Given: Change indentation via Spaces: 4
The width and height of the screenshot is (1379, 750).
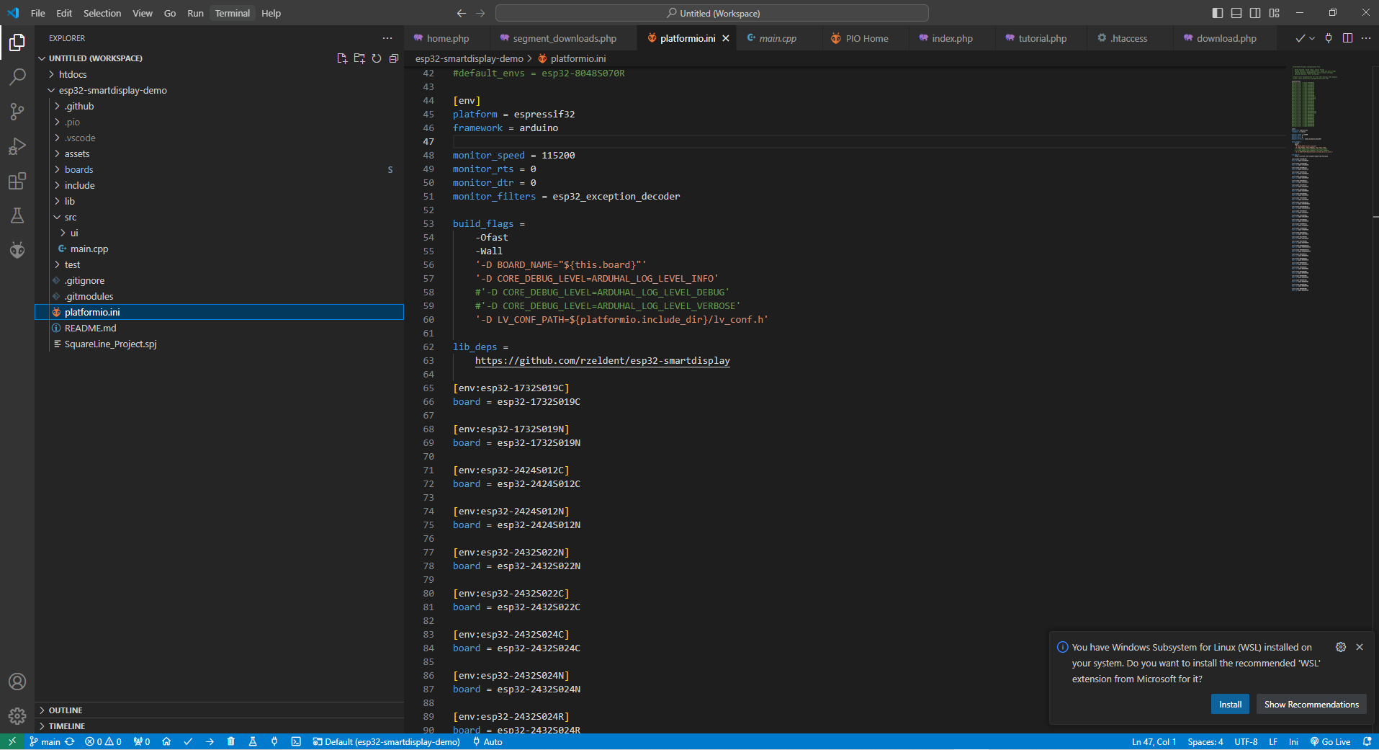Looking at the screenshot, I should pos(1205,741).
